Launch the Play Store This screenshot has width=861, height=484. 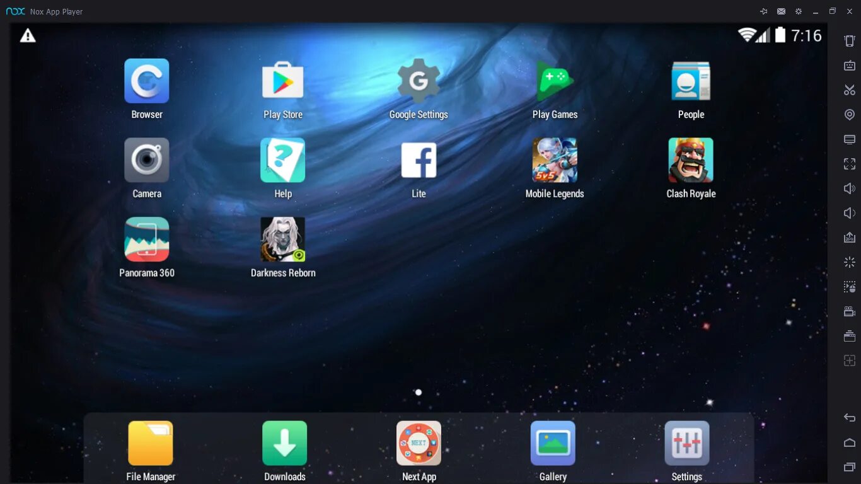pos(283,81)
